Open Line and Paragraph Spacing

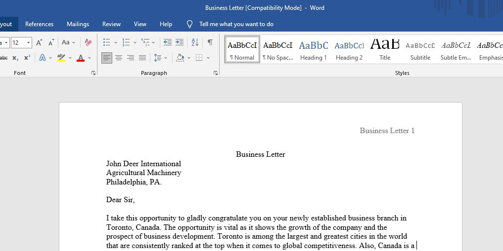[157, 58]
